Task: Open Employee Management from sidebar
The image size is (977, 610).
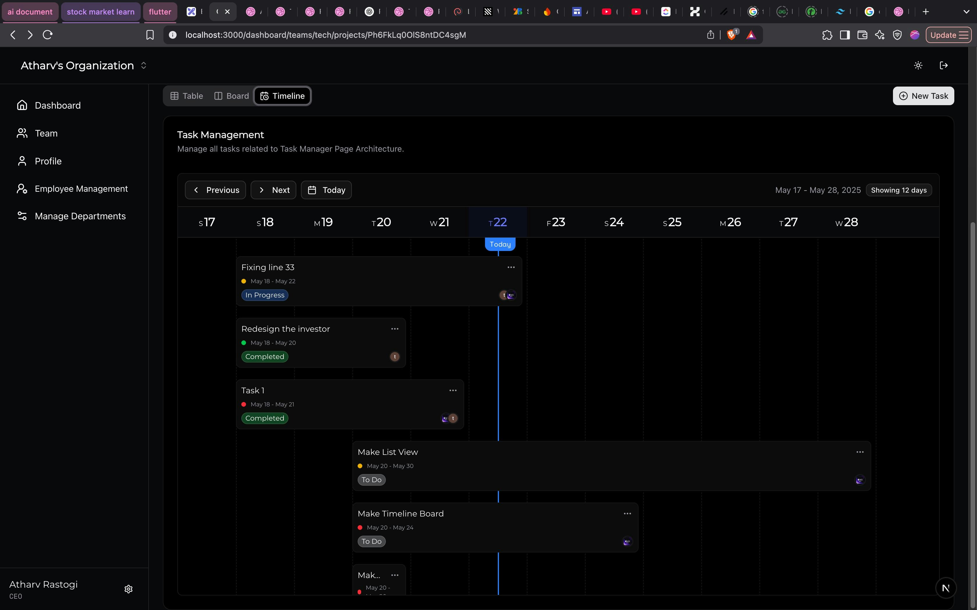Action: (x=81, y=189)
